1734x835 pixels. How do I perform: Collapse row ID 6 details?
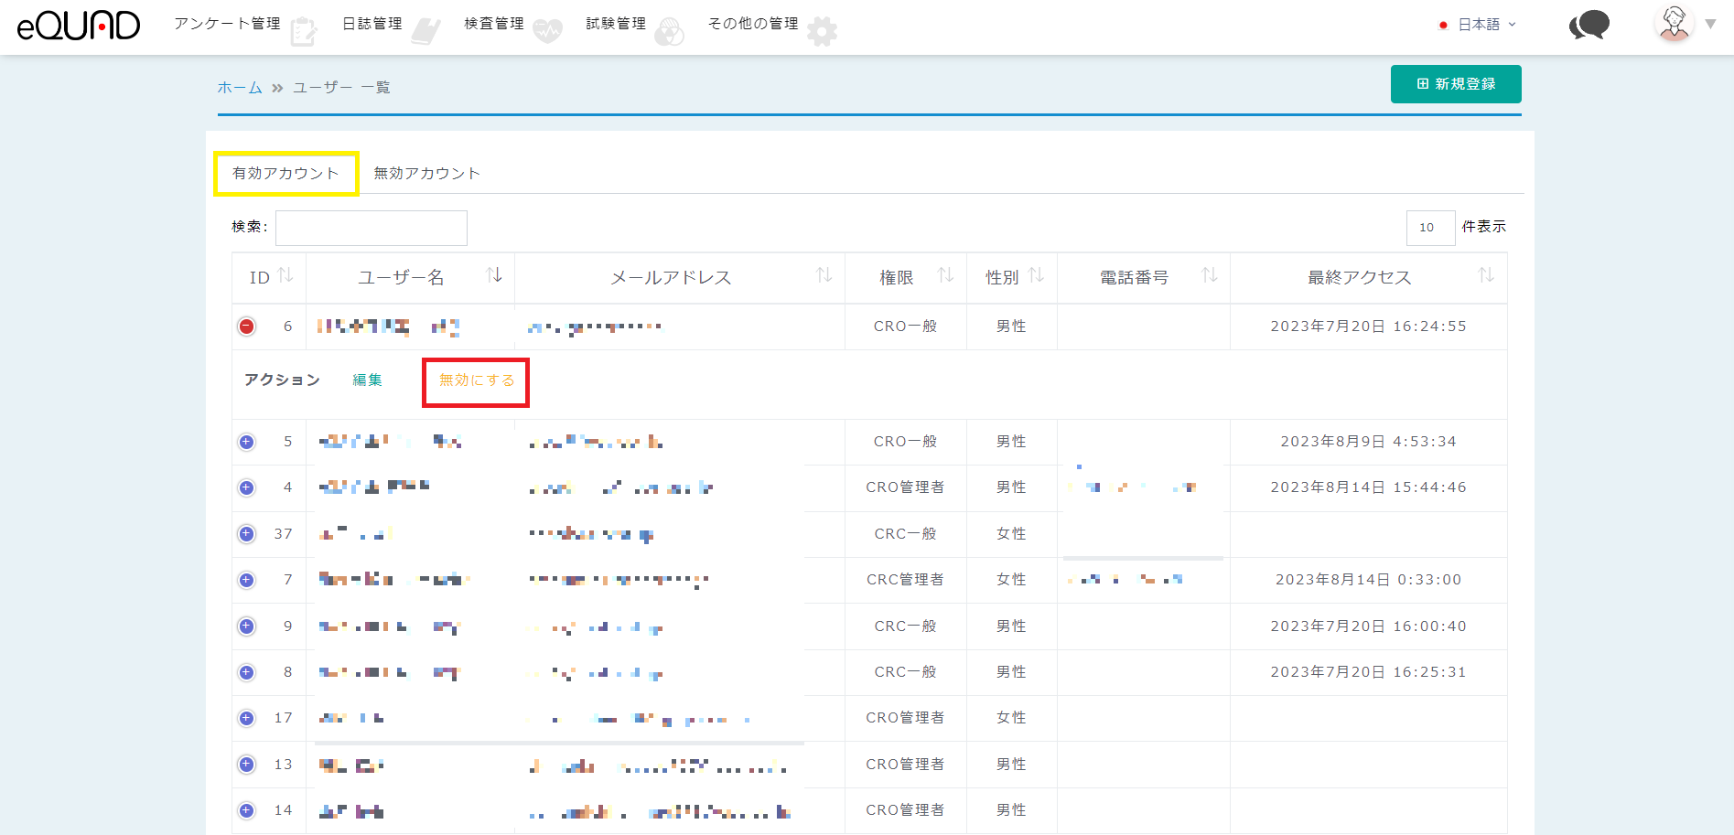247,327
